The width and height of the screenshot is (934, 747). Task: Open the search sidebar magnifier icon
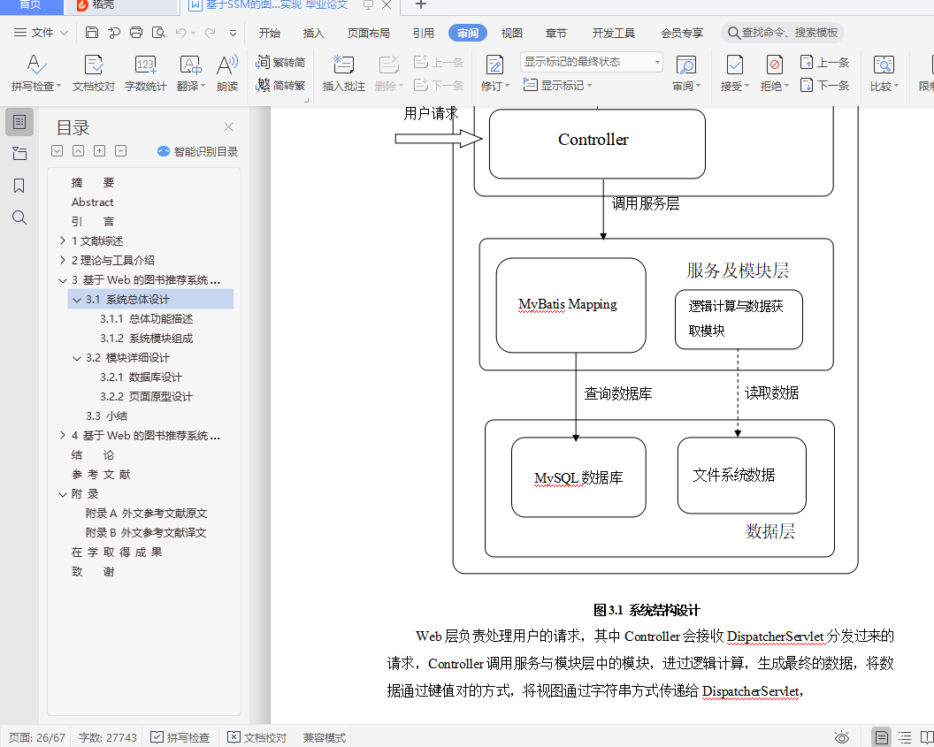[19, 217]
